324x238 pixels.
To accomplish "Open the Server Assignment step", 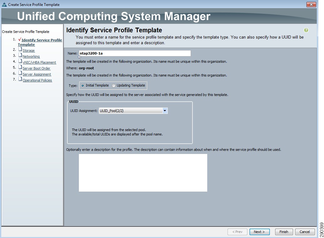I will point(37,74).
